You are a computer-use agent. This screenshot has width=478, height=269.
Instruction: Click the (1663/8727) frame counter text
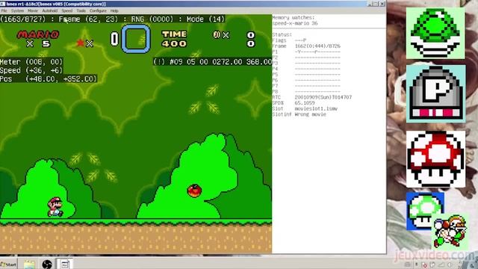pyautogui.click(x=23, y=19)
